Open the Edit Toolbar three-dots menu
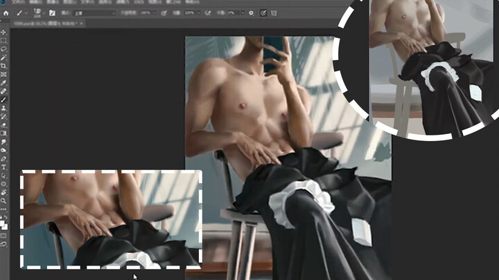 3,209
